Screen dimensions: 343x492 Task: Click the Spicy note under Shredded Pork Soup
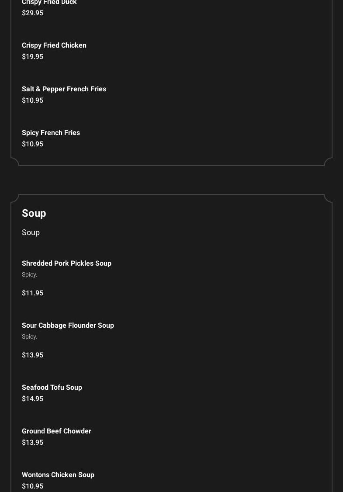[x=30, y=275]
